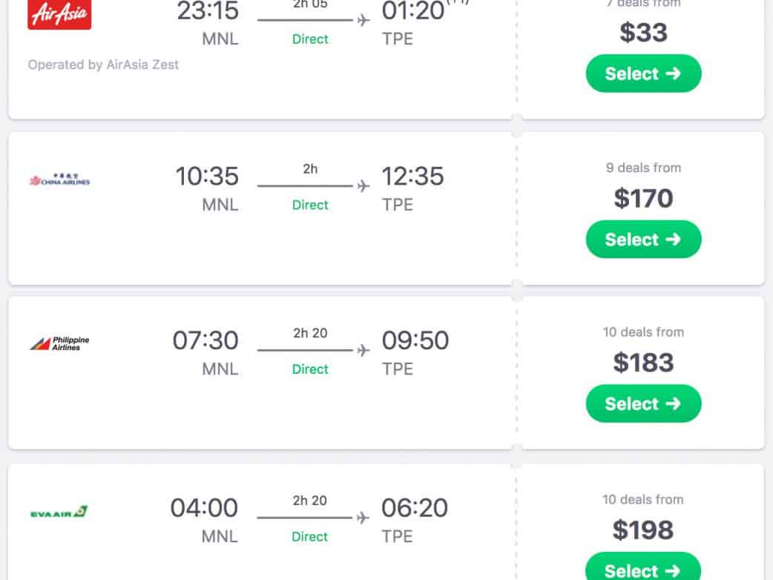Click plane icon on EVA Air flight
This screenshot has width=773, height=580.
click(363, 518)
